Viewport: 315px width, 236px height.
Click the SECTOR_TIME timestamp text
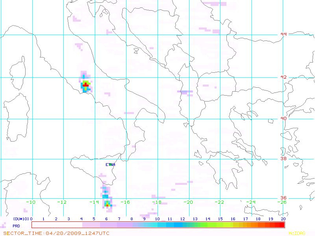(56, 233)
